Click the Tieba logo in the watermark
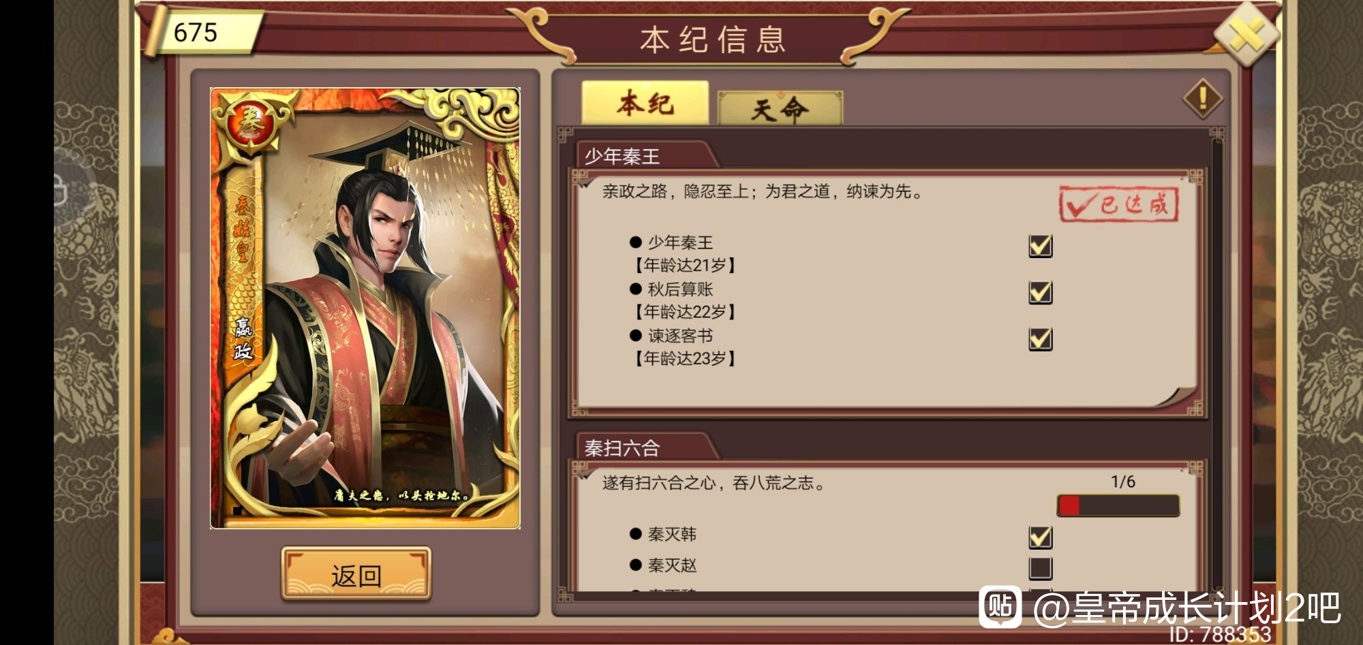Image resolution: width=1363 pixels, height=645 pixels. point(1000,607)
